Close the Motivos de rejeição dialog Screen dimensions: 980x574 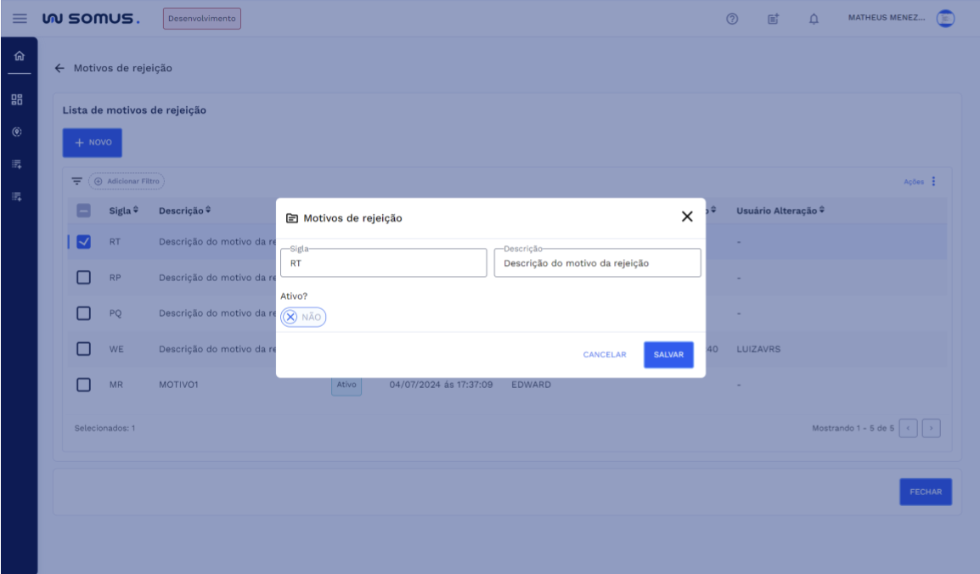(x=687, y=217)
